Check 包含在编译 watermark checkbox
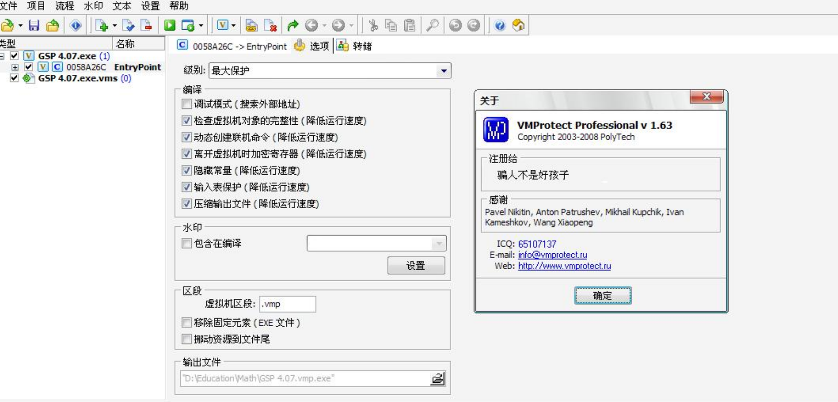The width and height of the screenshot is (838, 402). pos(187,244)
